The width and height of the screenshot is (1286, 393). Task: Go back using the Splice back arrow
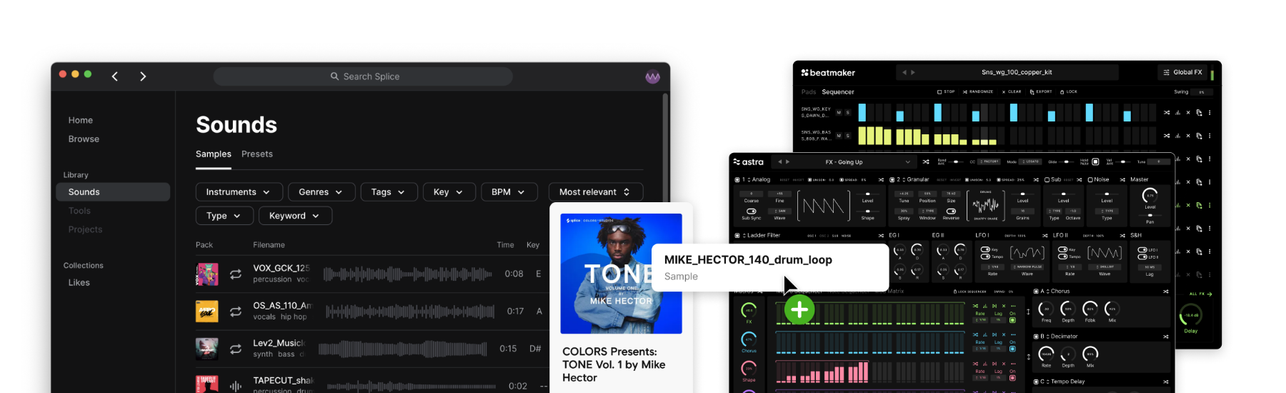[114, 76]
